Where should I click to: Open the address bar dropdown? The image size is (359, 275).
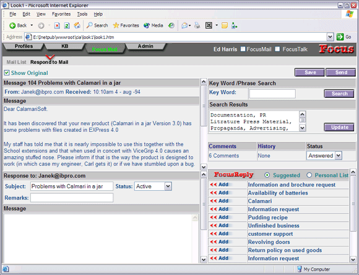coord(330,37)
